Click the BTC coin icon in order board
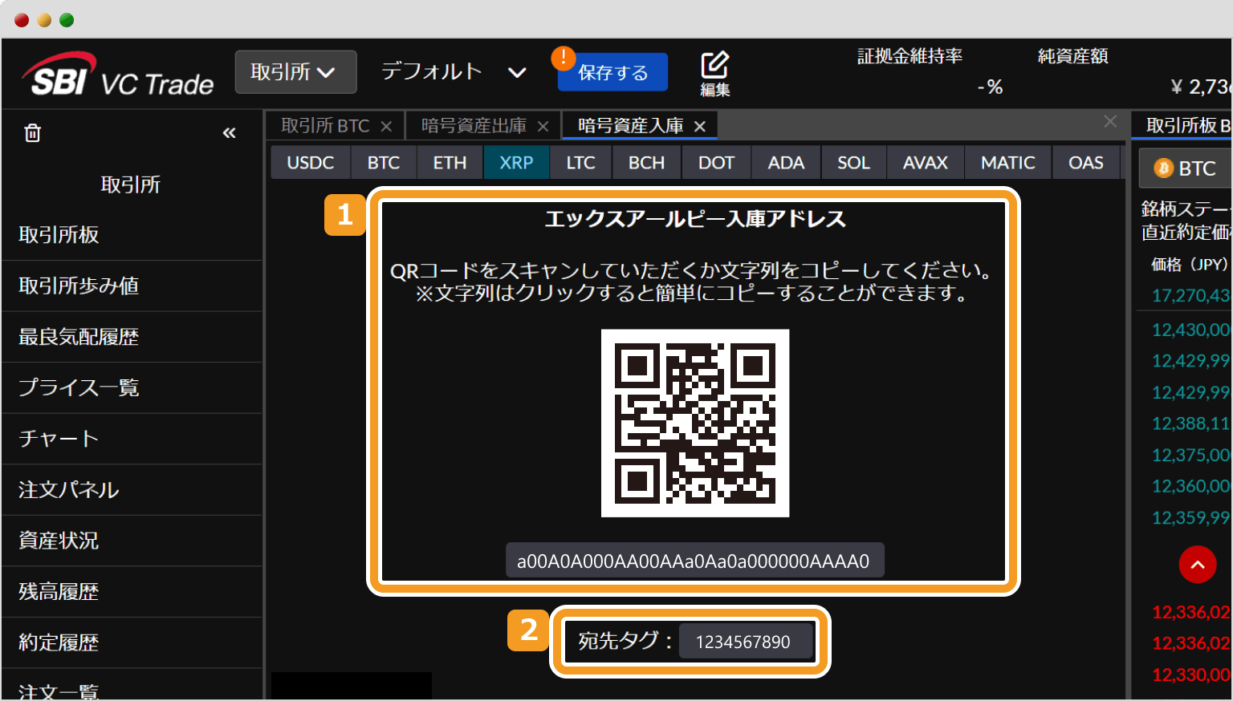Screen dimensions: 1233x701 pos(1163,168)
